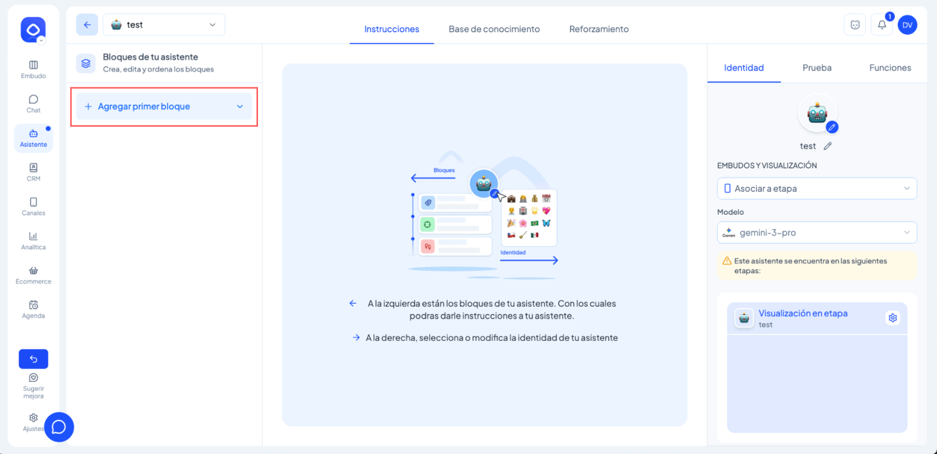Expand the gemini-3-pro model dropdown
This screenshot has height=454, width=937.
(x=816, y=233)
